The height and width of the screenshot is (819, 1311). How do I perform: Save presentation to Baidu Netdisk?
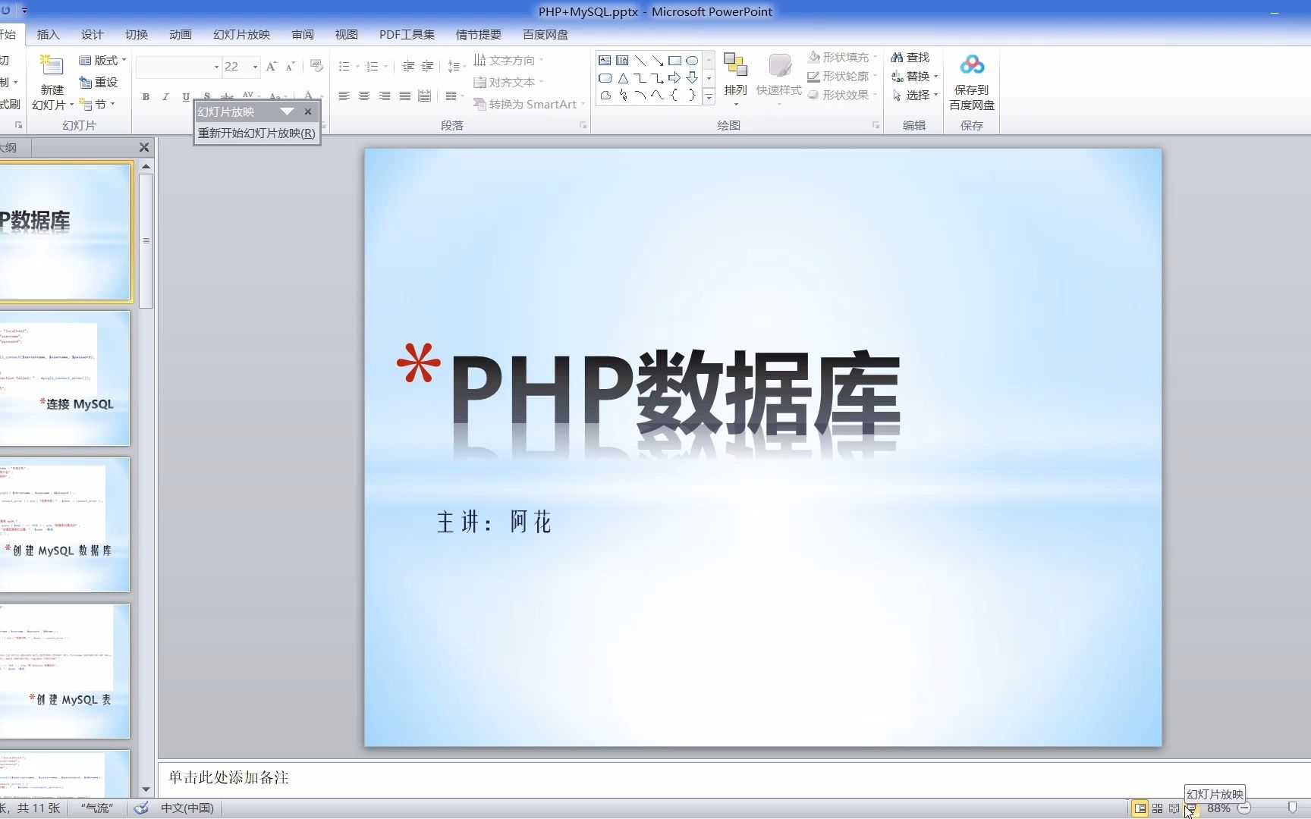[971, 82]
